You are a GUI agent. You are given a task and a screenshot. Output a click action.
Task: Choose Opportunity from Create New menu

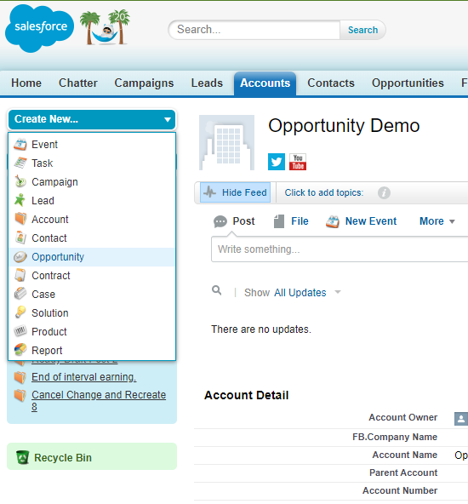pyautogui.click(x=92, y=257)
